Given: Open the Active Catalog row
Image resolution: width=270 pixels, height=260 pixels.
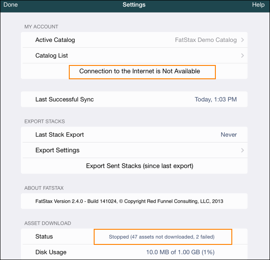Looking at the screenshot, I should [x=134, y=40].
